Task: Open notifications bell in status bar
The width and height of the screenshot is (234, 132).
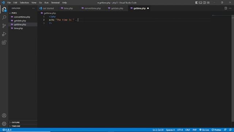Action: pos(230,130)
